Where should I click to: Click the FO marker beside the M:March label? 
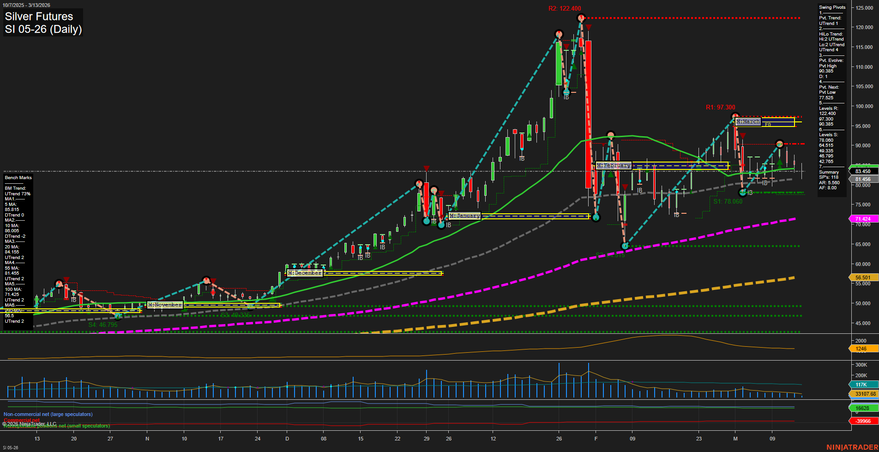[768, 125]
